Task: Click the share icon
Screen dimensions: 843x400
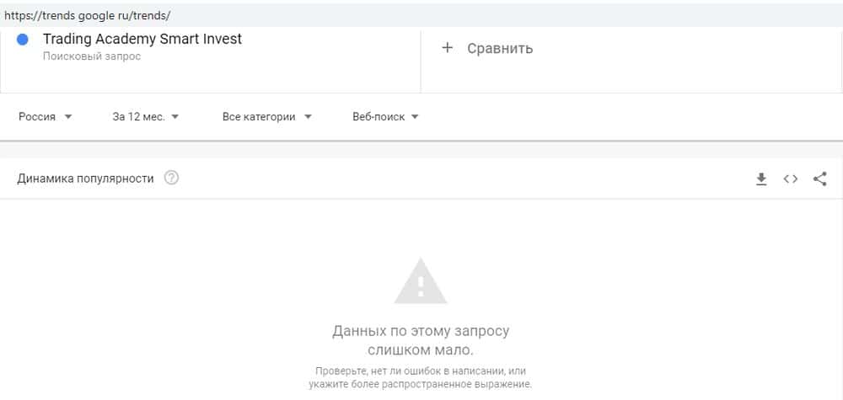Action: [x=819, y=179]
